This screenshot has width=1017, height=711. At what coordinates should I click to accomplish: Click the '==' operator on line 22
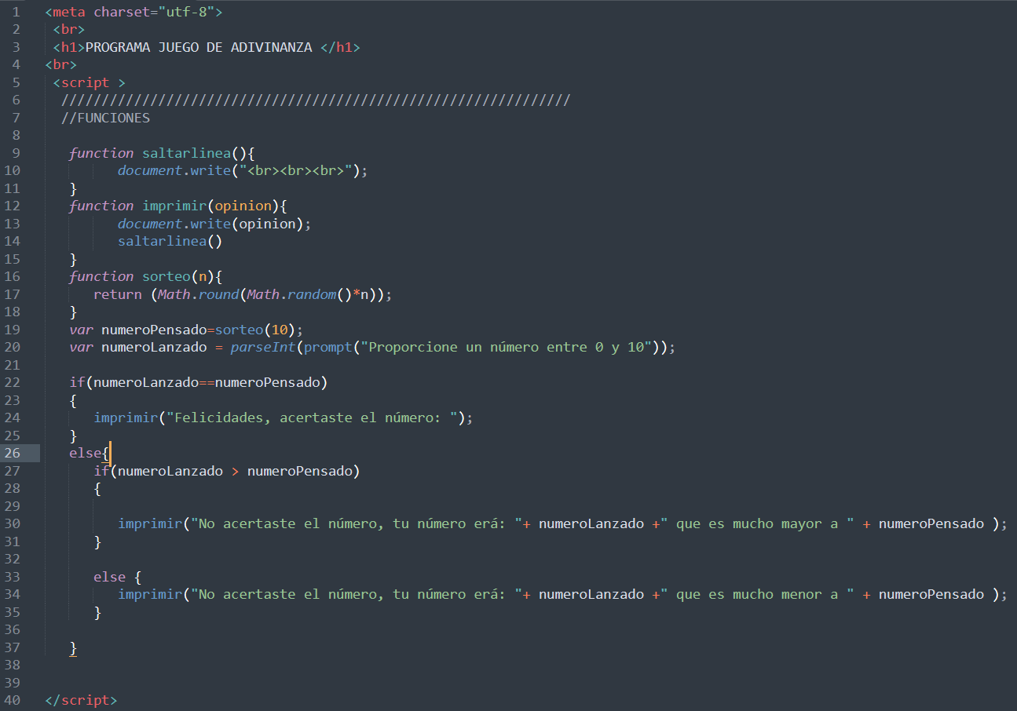point(207,383)
